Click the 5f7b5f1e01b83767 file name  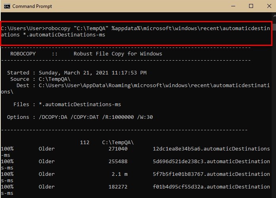point(211,174)
